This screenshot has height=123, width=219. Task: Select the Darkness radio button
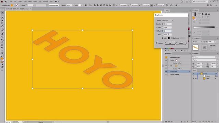172,38
